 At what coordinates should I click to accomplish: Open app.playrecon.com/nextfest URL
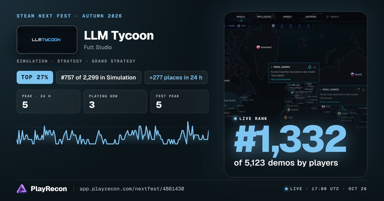click(132, 189)
